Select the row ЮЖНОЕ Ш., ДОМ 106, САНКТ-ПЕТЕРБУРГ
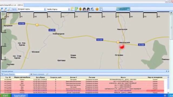 [x=82, y=83]
